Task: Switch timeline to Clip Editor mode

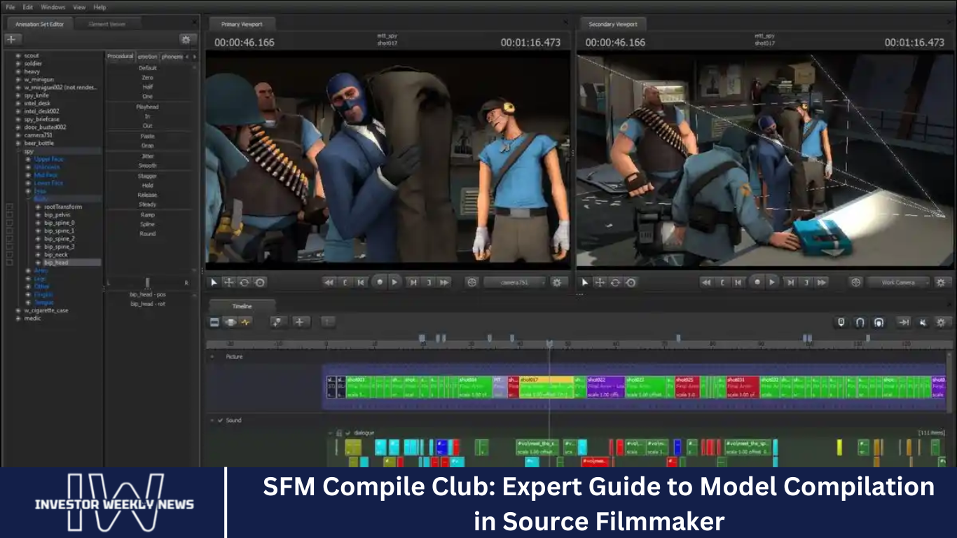Action: point(215,322)
